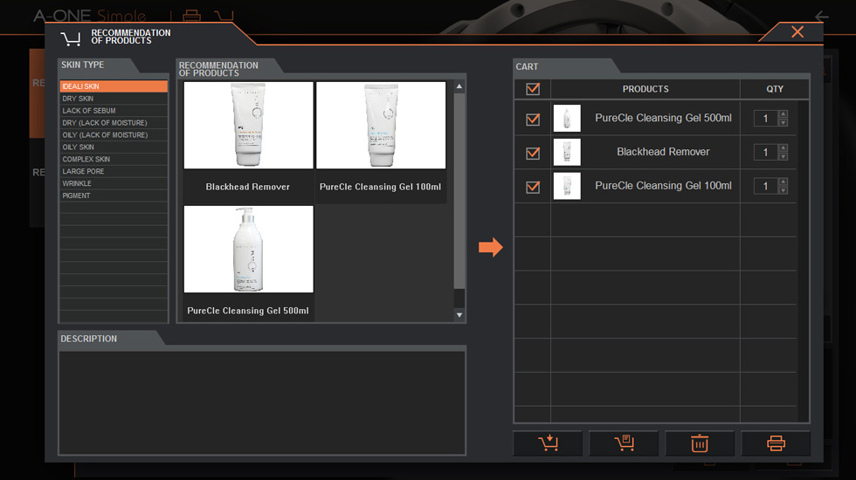Toggle the select-all checkbox in the cart header
Viewport: 856px width, 480px height.
(533, 89)
